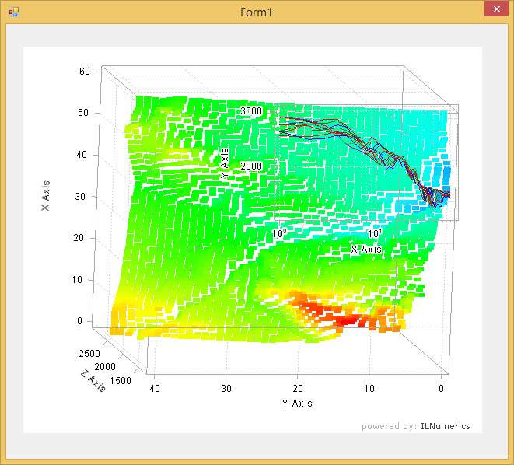514x465 pixels.
Task: Click the inner plot rotated 'Y Axis' label
Action: (225, 163)
